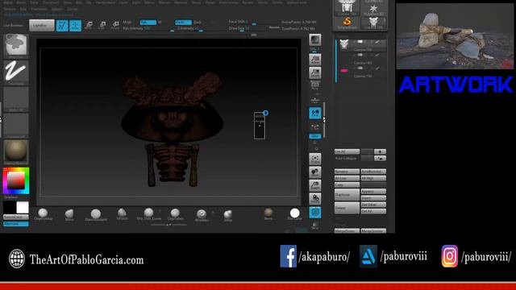The height and width of the screenshot is (290, 516).
Task: Click the subtool move-up arrow button
Action: pos(380,151)
